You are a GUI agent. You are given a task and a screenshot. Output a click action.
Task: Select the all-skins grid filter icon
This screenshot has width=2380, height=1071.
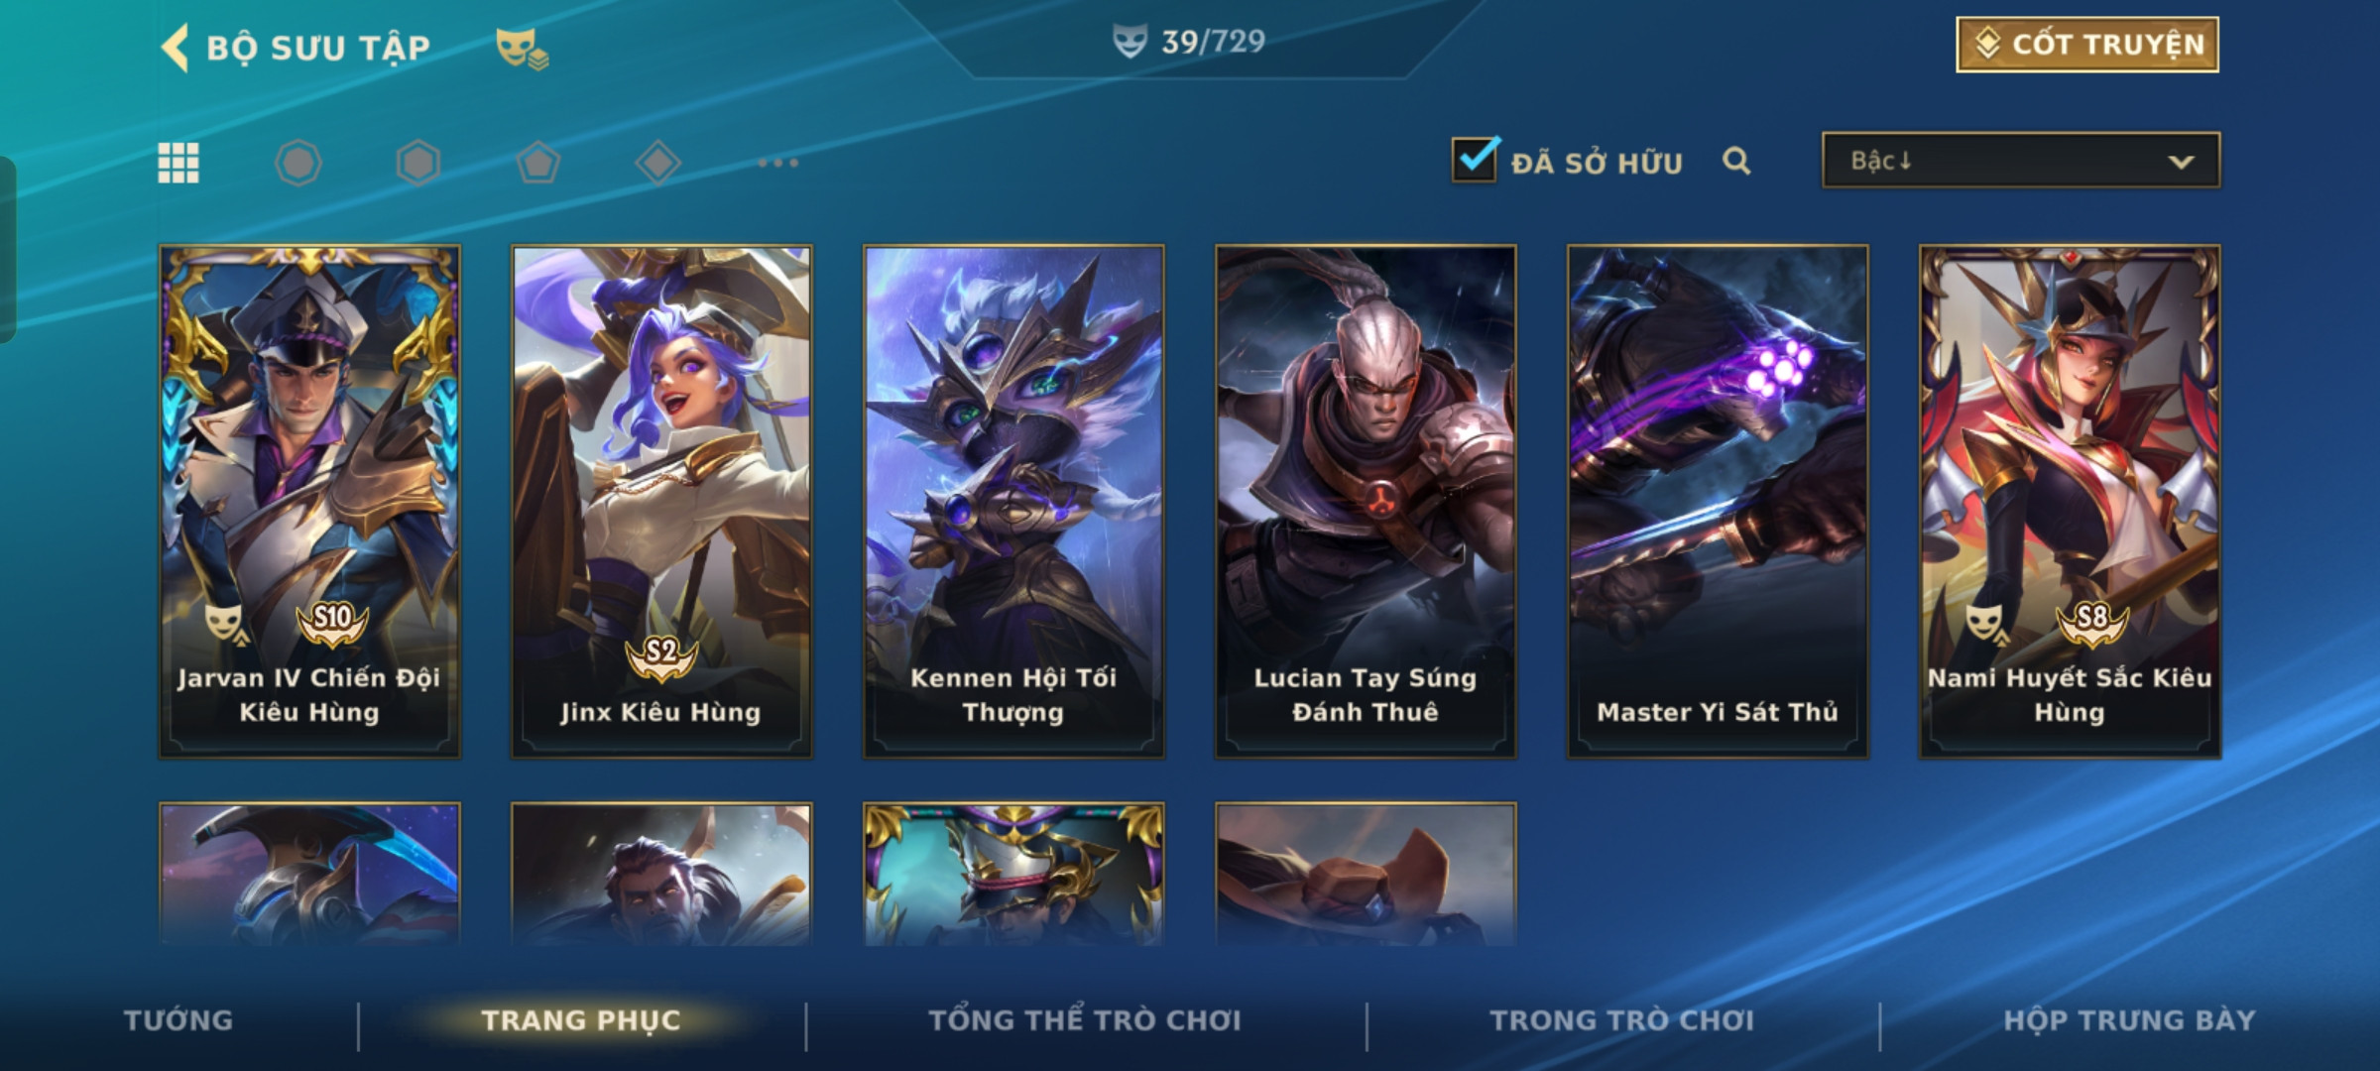[178, 163]
